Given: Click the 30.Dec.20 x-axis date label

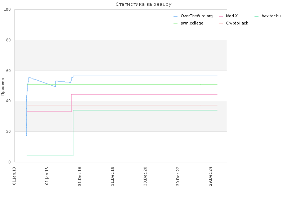Looking at the screenshot, I should click(145, 176).
